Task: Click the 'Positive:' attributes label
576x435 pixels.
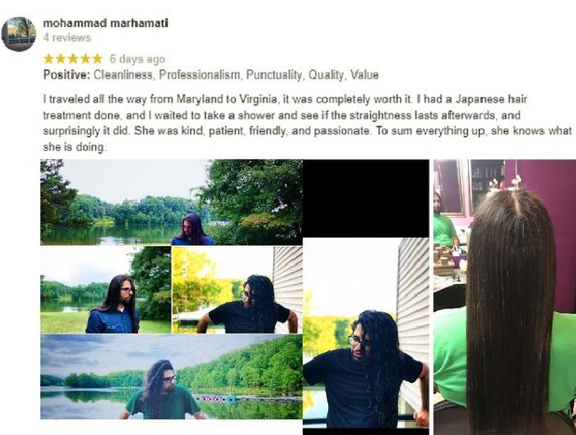Action: (66, 75)
